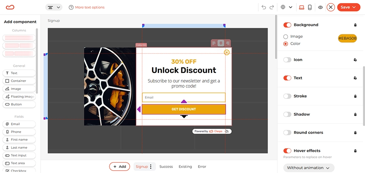Open the Error tab
365x173 pixels.
click(202, 166)
